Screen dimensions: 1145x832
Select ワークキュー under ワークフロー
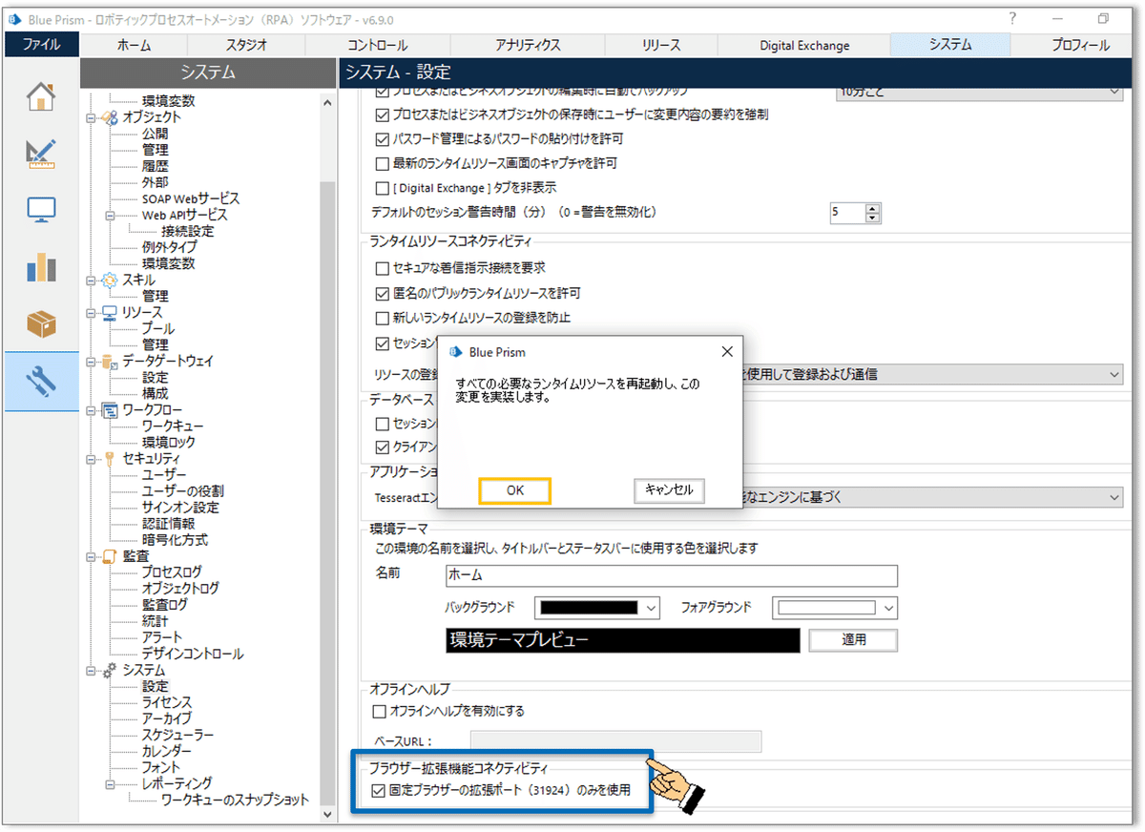click(173, 426)
